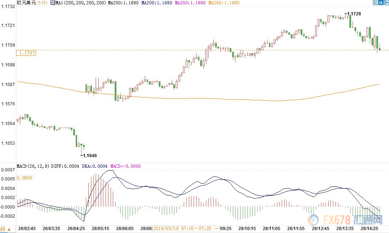Image resolution: width=389 pixels, height=233 pixels.
Task: Click the magenta MACD:-0.0000 readout
Action: [x=126, y=166]
